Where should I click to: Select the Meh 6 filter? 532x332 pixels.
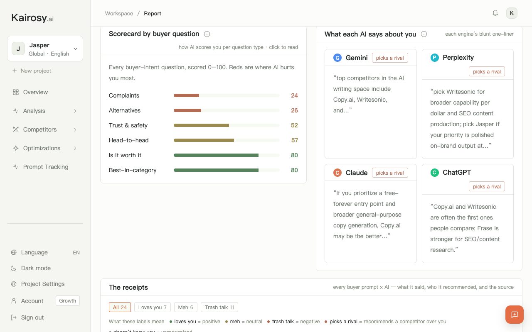(x=186, y=307)
